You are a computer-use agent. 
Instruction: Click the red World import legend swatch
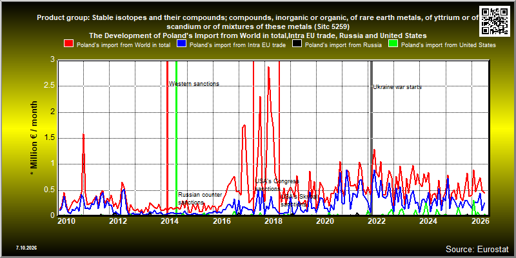pos(69,44)
